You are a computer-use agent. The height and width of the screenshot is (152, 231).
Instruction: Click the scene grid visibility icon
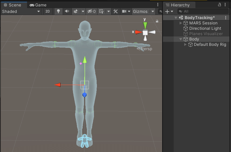(101, 11)
